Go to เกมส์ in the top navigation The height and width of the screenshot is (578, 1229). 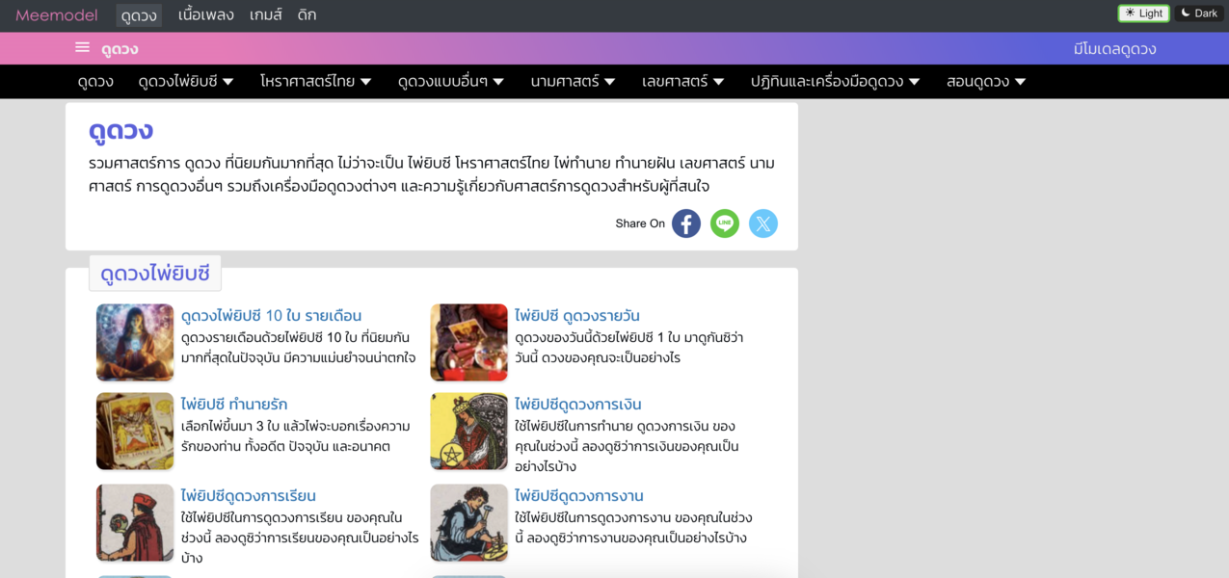pos(267,14)
